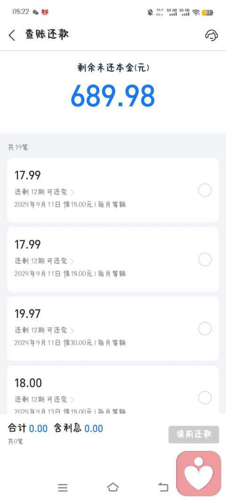The image size is (226, 501).
Task: Click the 提前还款 button
Action: [194, 434]
